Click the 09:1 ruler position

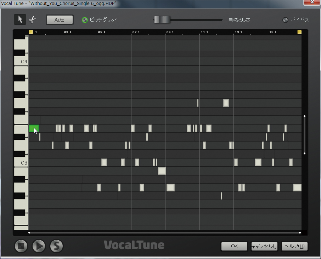coord(170,32)
